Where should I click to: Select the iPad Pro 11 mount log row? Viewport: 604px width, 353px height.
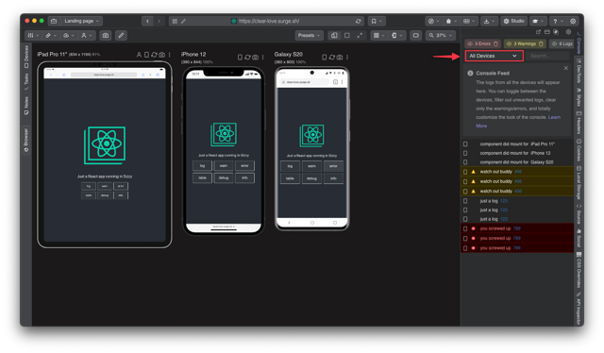pos(517,143)
